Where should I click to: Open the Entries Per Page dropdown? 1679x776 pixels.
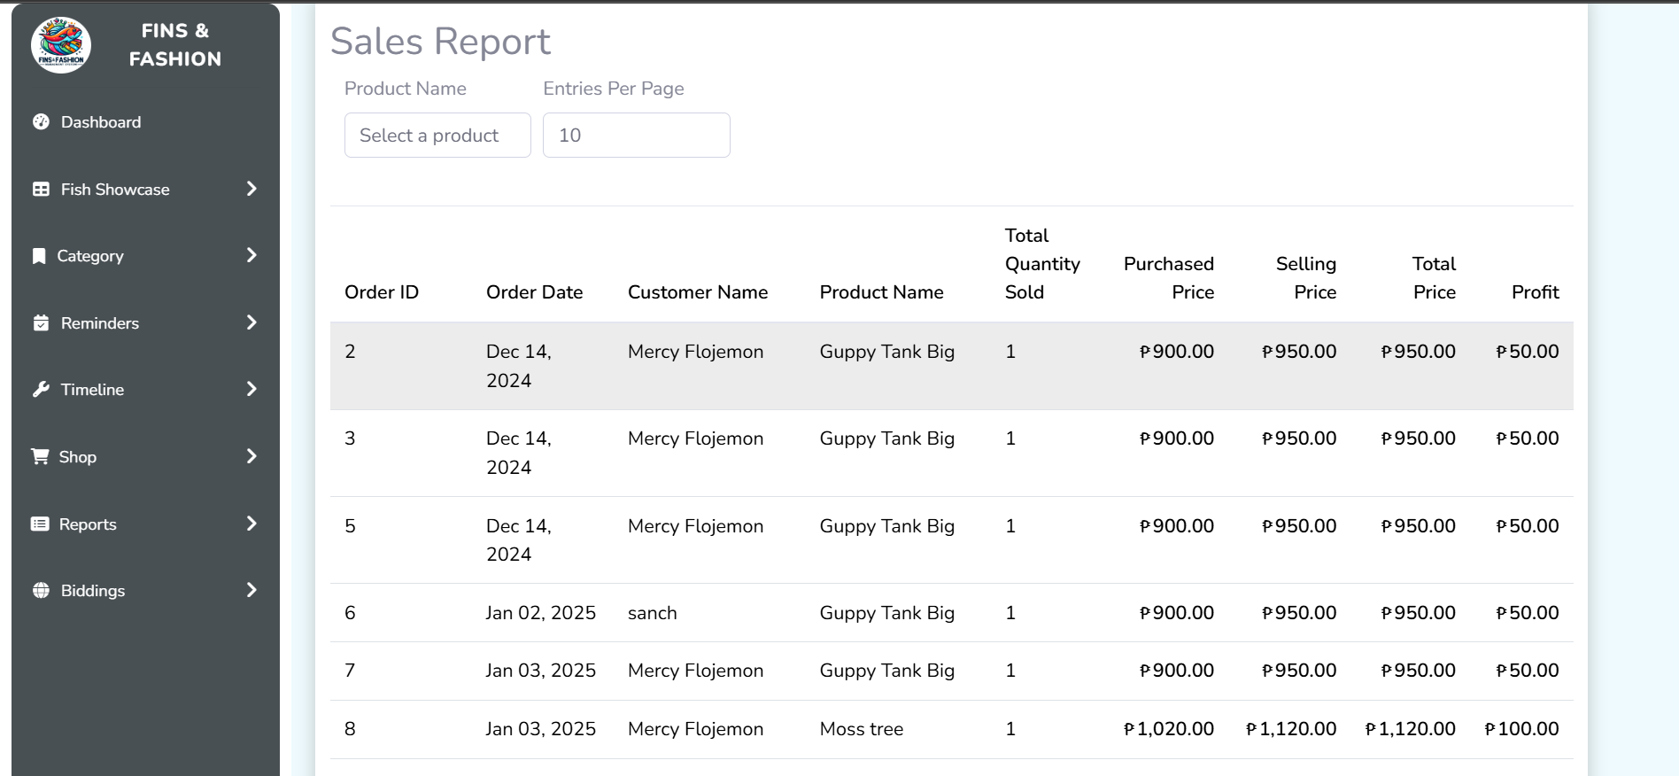[636, 136]
